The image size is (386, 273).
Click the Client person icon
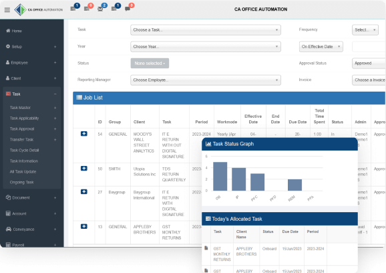(8, 78)
